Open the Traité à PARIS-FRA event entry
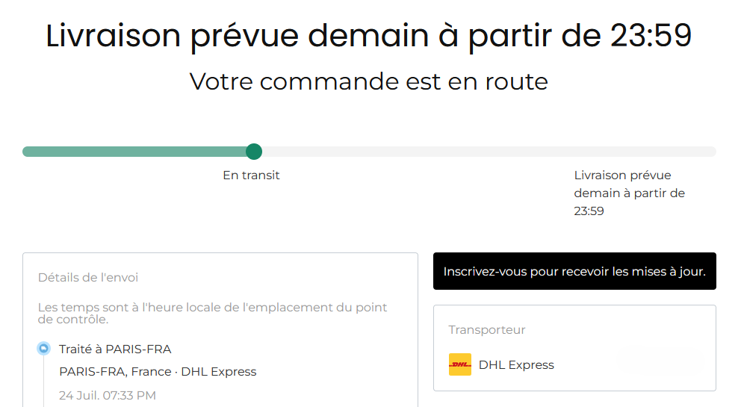Image resolution: width=744 pixels, height=407 pixels. click(x=115, y=349)
